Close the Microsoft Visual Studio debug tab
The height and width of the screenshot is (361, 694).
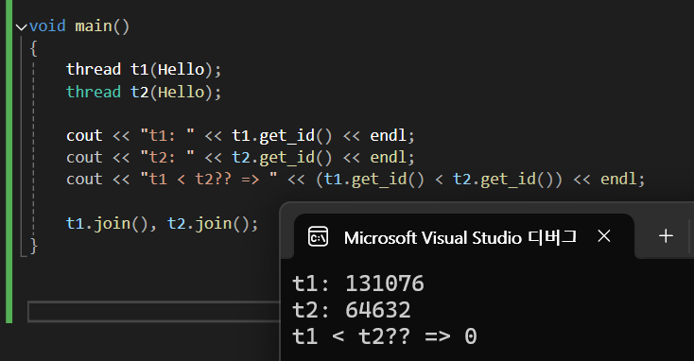pyautogui.click(x=604, y=236)
